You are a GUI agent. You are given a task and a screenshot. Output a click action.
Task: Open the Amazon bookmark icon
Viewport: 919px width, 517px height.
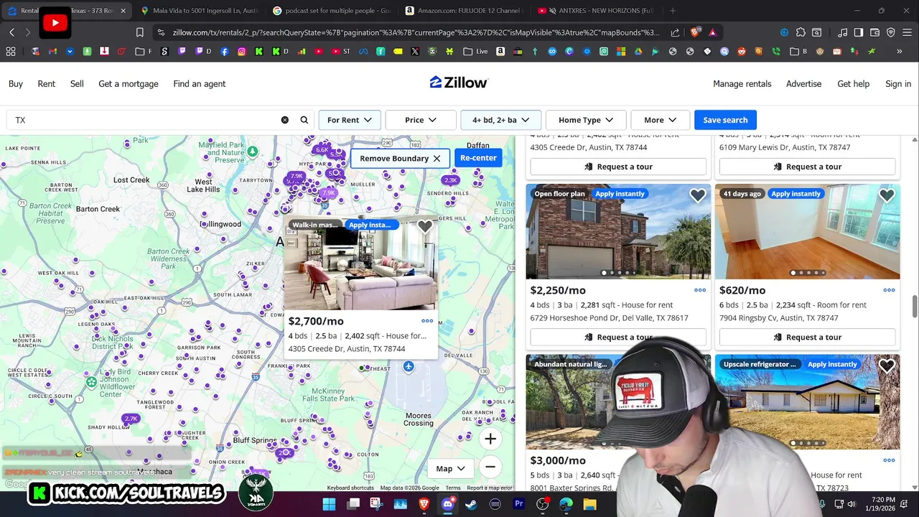click(500, 52)
